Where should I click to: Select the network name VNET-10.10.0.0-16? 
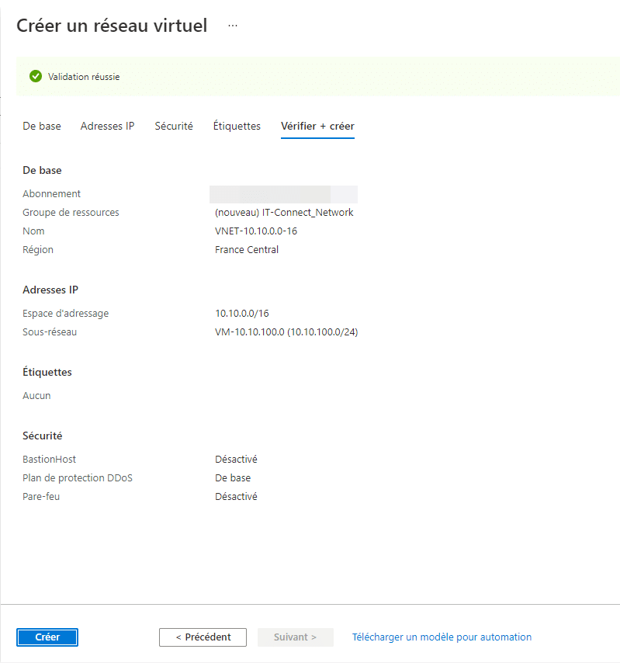[x=257, y=231]
